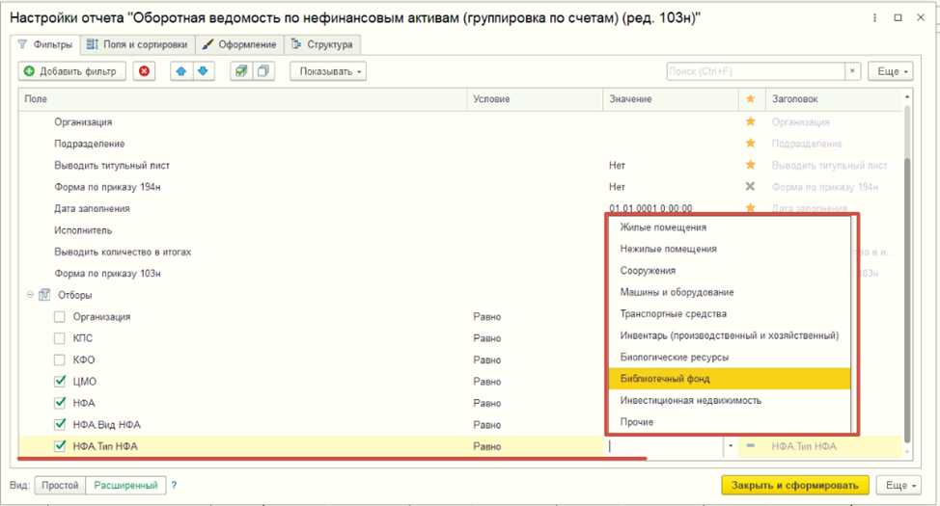The image size is (940, 506).
Task: Click star icon in Организация row
Action: [750, 121]
